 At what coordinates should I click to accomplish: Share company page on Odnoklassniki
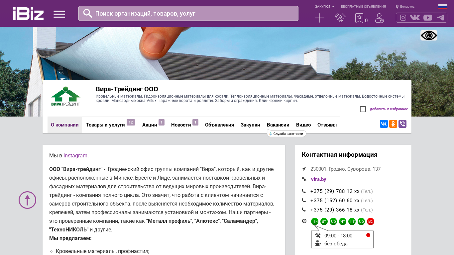coord(393,124)
